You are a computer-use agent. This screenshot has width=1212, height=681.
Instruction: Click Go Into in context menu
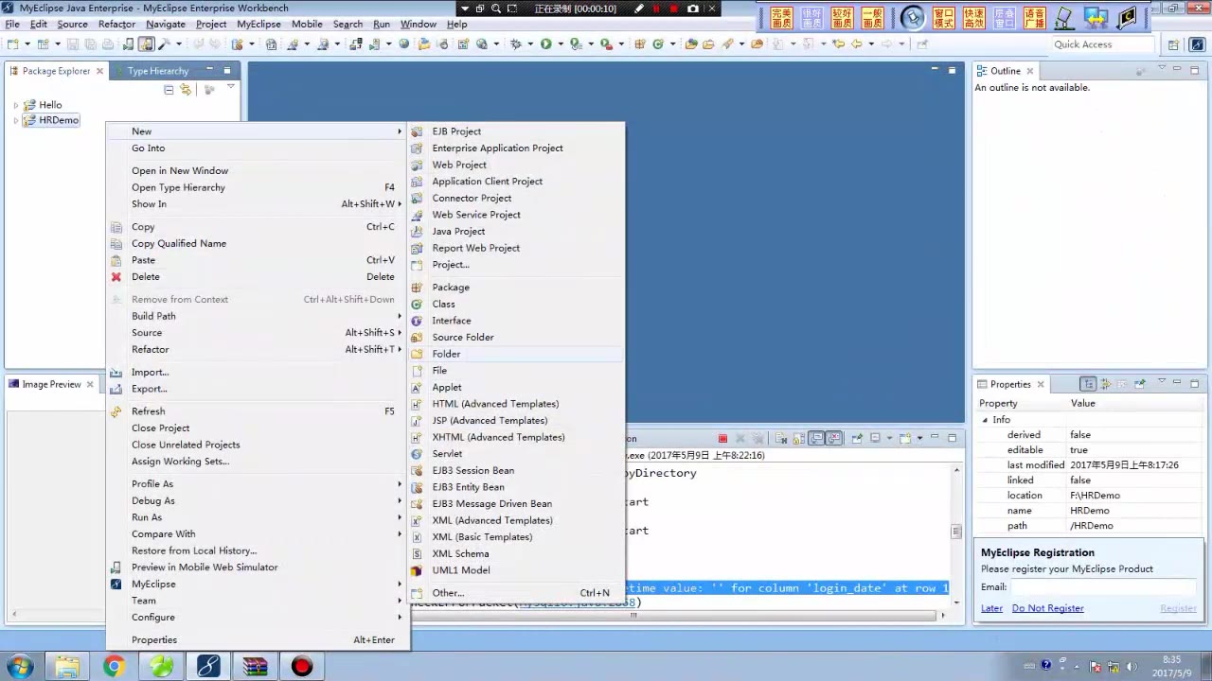[258, 148]
